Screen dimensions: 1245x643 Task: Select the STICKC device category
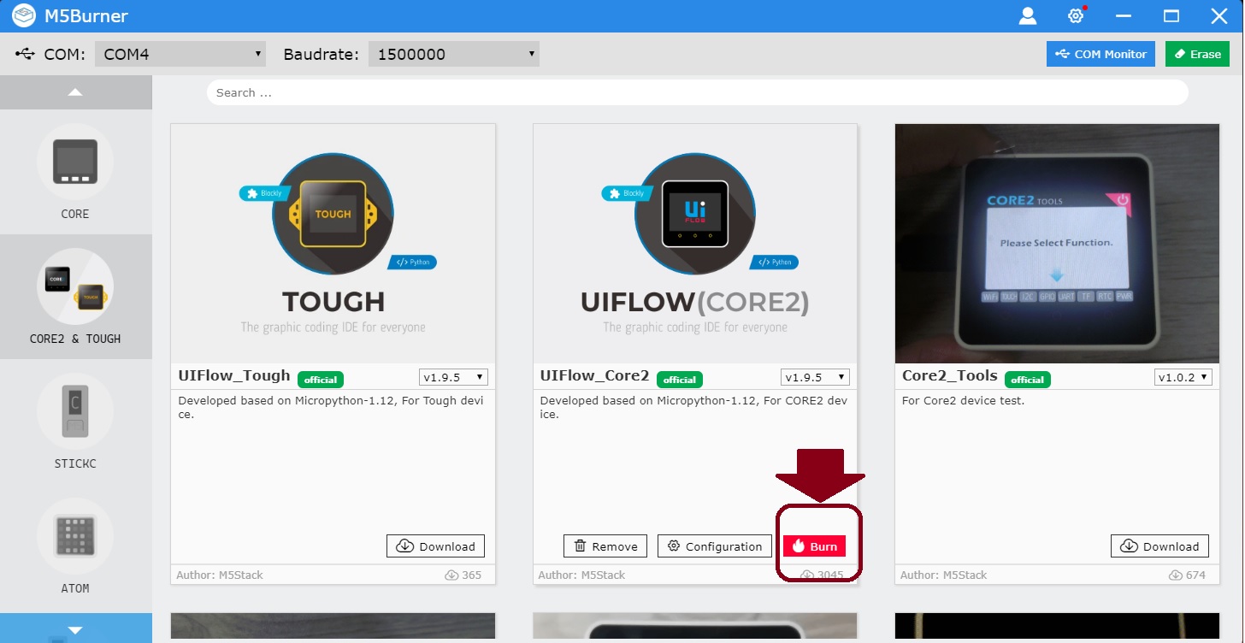75,421
